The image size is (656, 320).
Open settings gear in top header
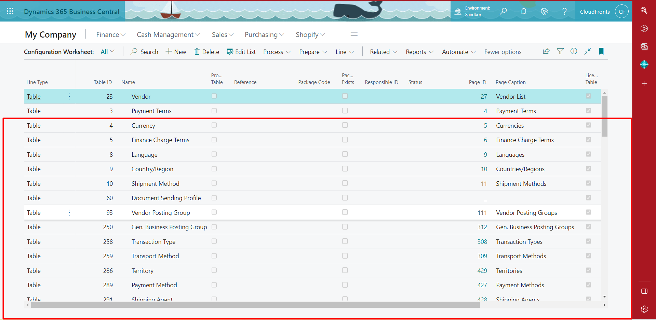544,11
